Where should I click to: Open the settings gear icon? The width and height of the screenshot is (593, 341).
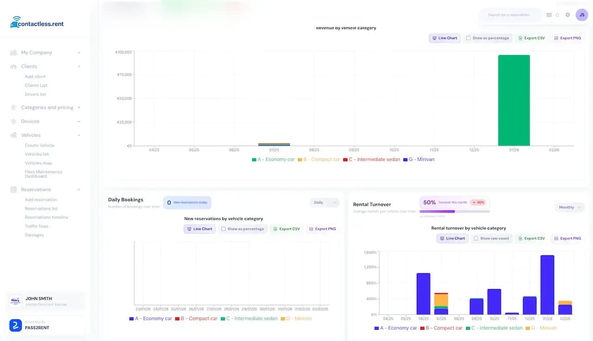(x=568, y=14)
